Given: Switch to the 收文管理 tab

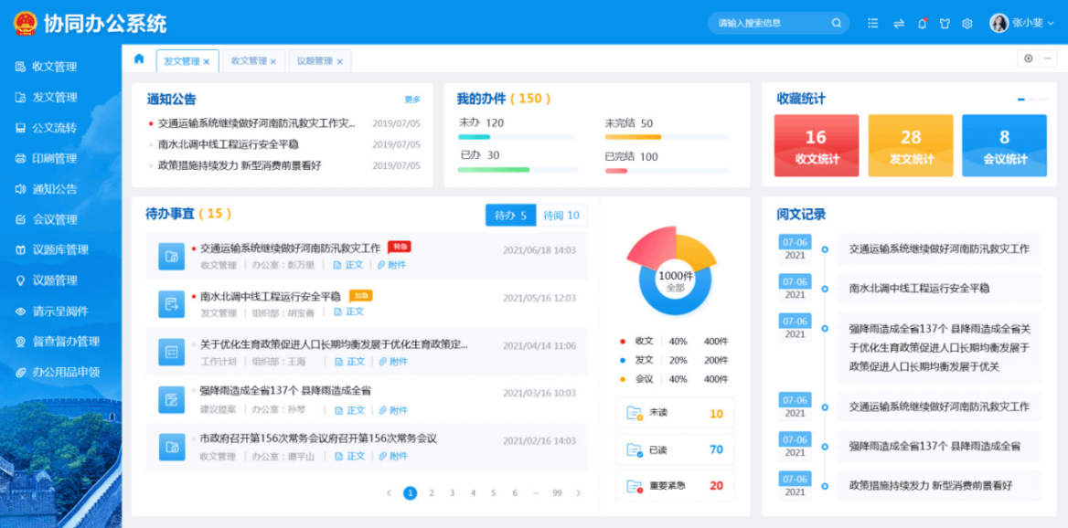Looking at the screenshot, I should click(253, 61).
